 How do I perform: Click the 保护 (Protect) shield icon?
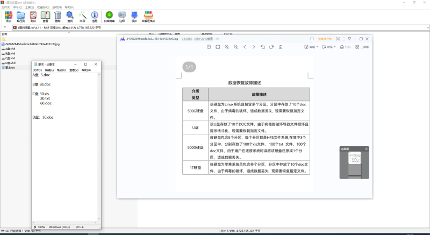134,17
